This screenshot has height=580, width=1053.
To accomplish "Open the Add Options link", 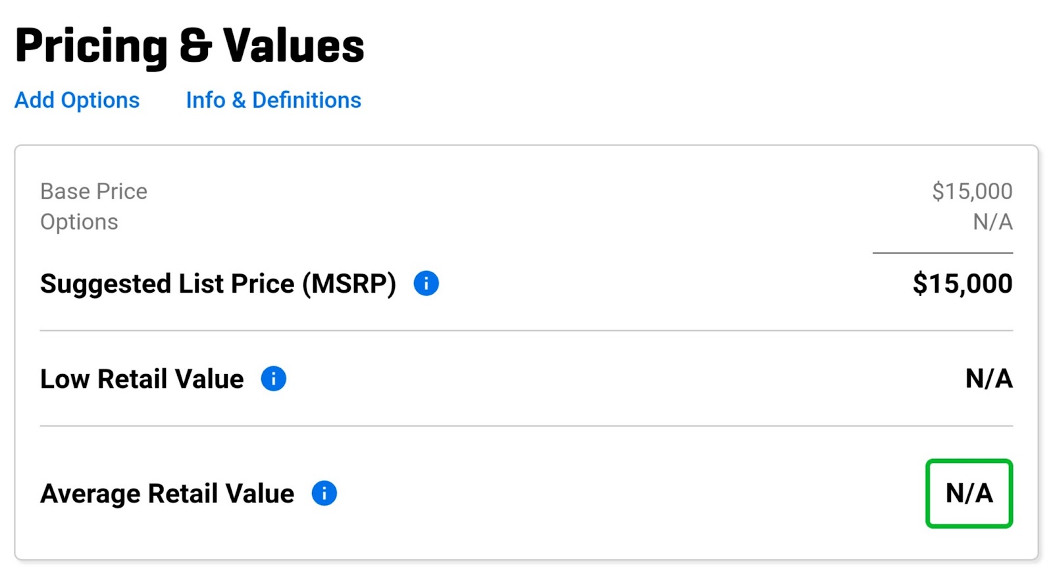I will coord(77,100).
